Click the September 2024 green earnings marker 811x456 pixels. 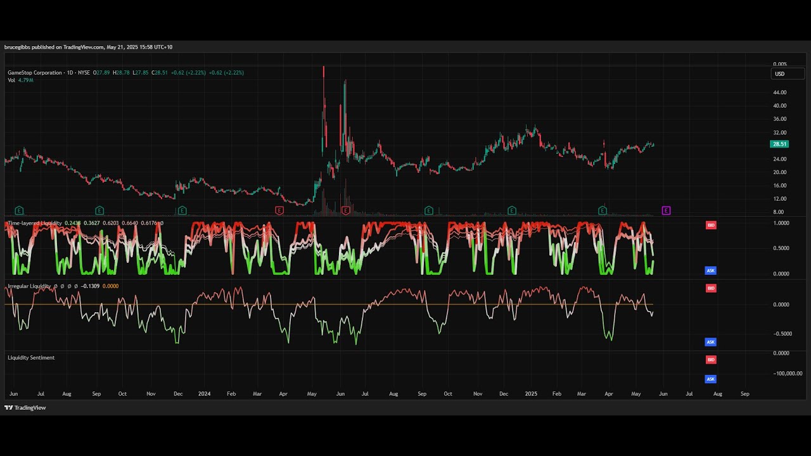pos(429,210)
